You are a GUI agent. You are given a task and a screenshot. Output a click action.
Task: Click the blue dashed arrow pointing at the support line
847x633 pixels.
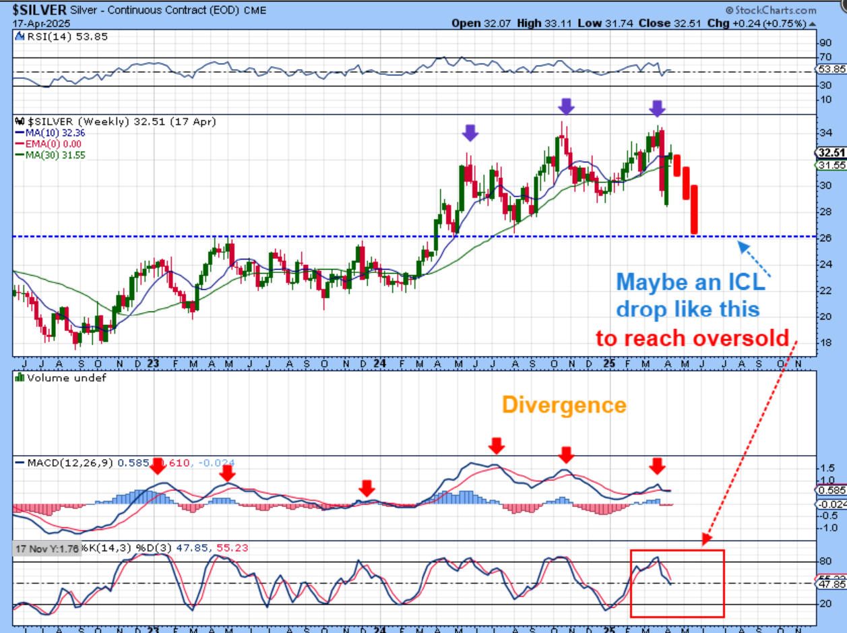pos(755,260)
